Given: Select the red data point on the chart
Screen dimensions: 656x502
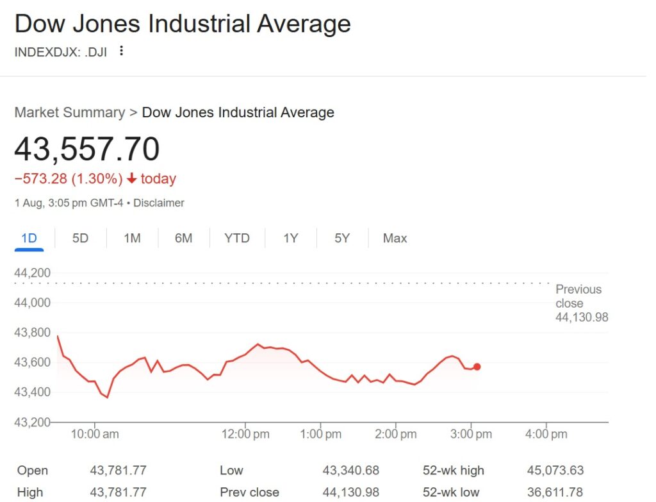Looking at the screenshot, I should [x=477, y=366].
